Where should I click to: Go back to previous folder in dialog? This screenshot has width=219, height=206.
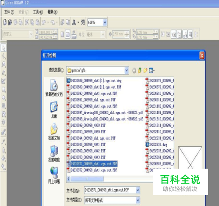coord(134,71)
